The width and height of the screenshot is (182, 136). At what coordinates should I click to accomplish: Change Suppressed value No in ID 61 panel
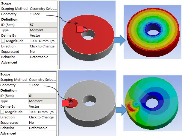coord(42,123)
